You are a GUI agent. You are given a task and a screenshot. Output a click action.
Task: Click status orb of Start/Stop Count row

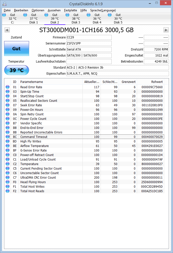8,96
